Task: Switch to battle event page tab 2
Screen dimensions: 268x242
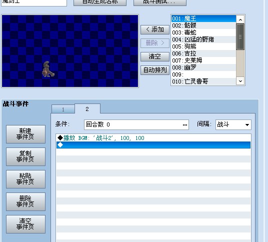Action: [87, 109]
